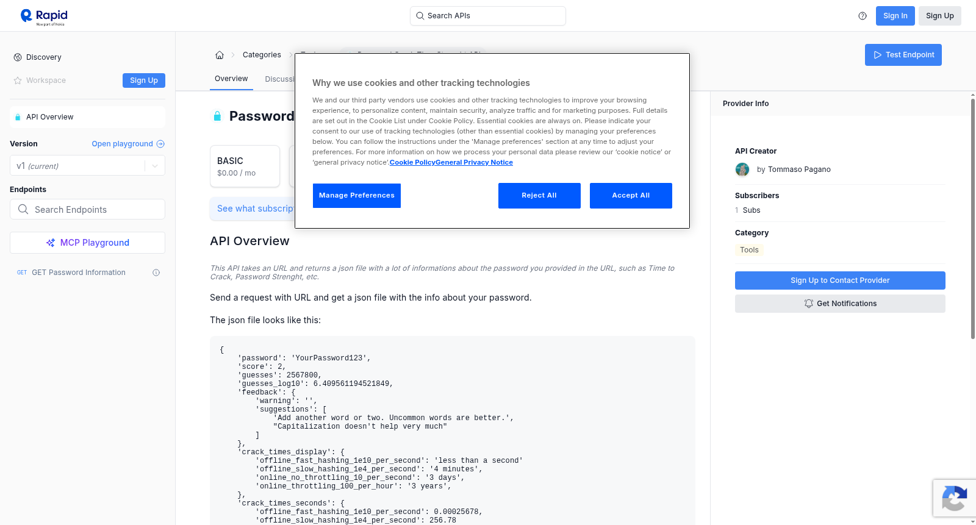Click the "1 Subs" subscriber count
The width and height of the screenshot is (976, 525).
[x=748, y=210]
